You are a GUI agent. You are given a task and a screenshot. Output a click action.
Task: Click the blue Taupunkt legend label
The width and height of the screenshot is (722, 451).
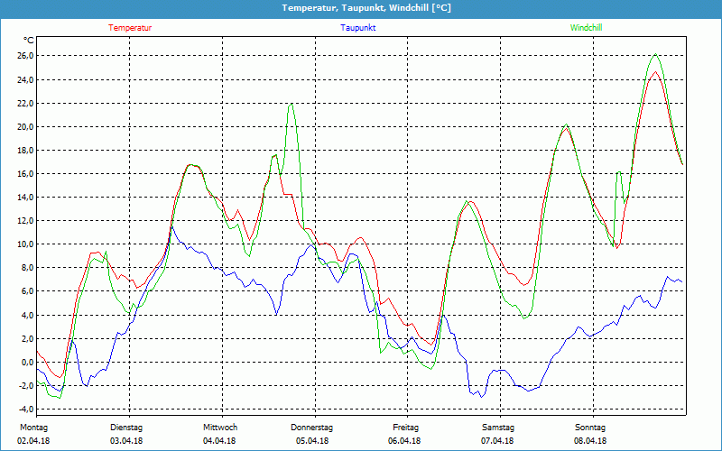coord(357,28)
